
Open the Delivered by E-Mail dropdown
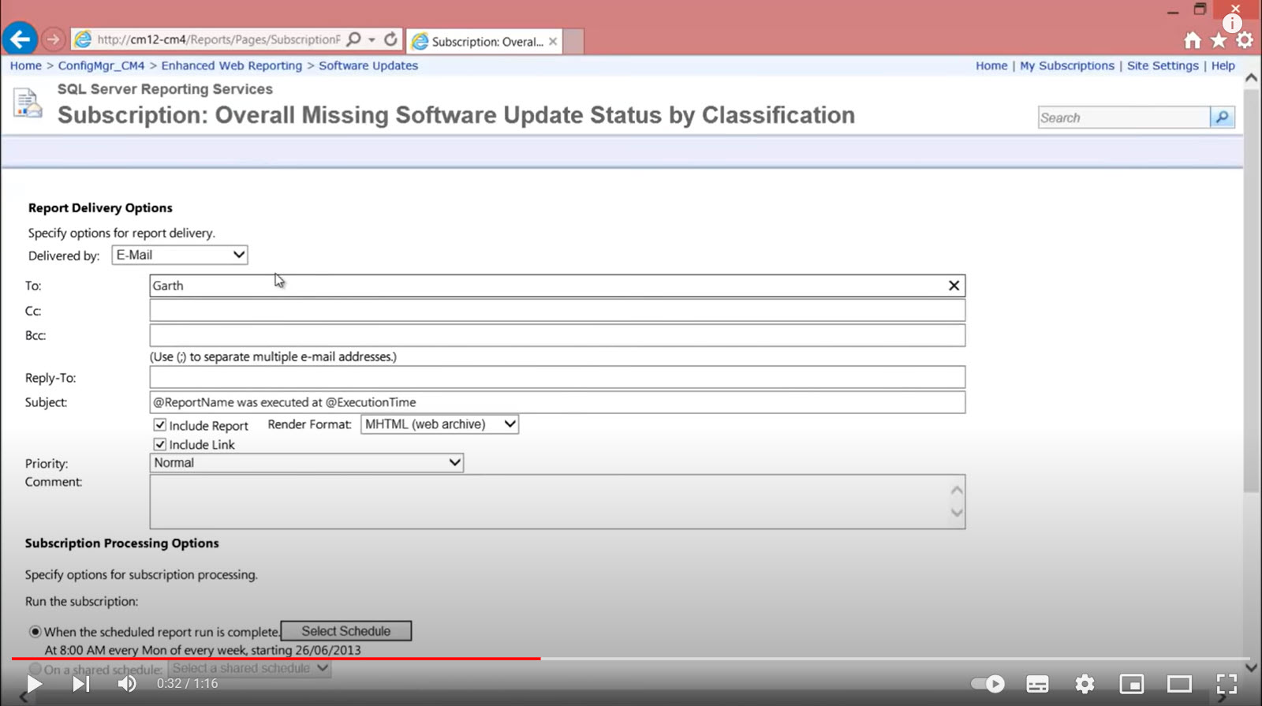(x=180, y=255)
